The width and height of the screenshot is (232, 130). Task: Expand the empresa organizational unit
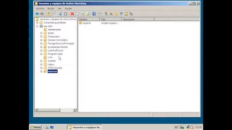[41, 71]
